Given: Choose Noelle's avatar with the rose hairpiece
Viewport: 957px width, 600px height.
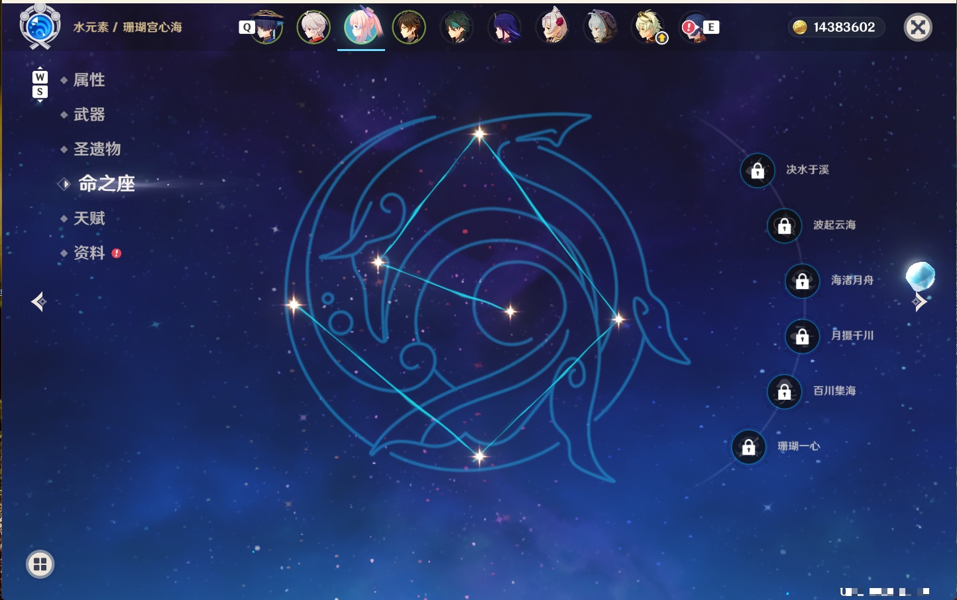Looking at the screenshot, I should 552,27.
